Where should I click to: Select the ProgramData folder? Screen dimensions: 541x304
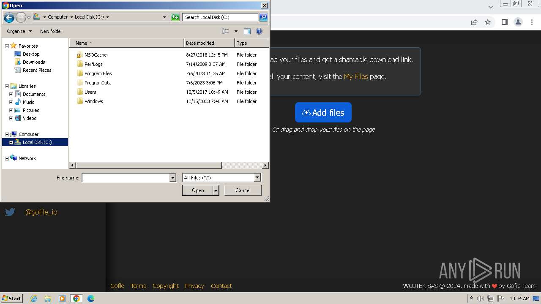pos(98,83)
